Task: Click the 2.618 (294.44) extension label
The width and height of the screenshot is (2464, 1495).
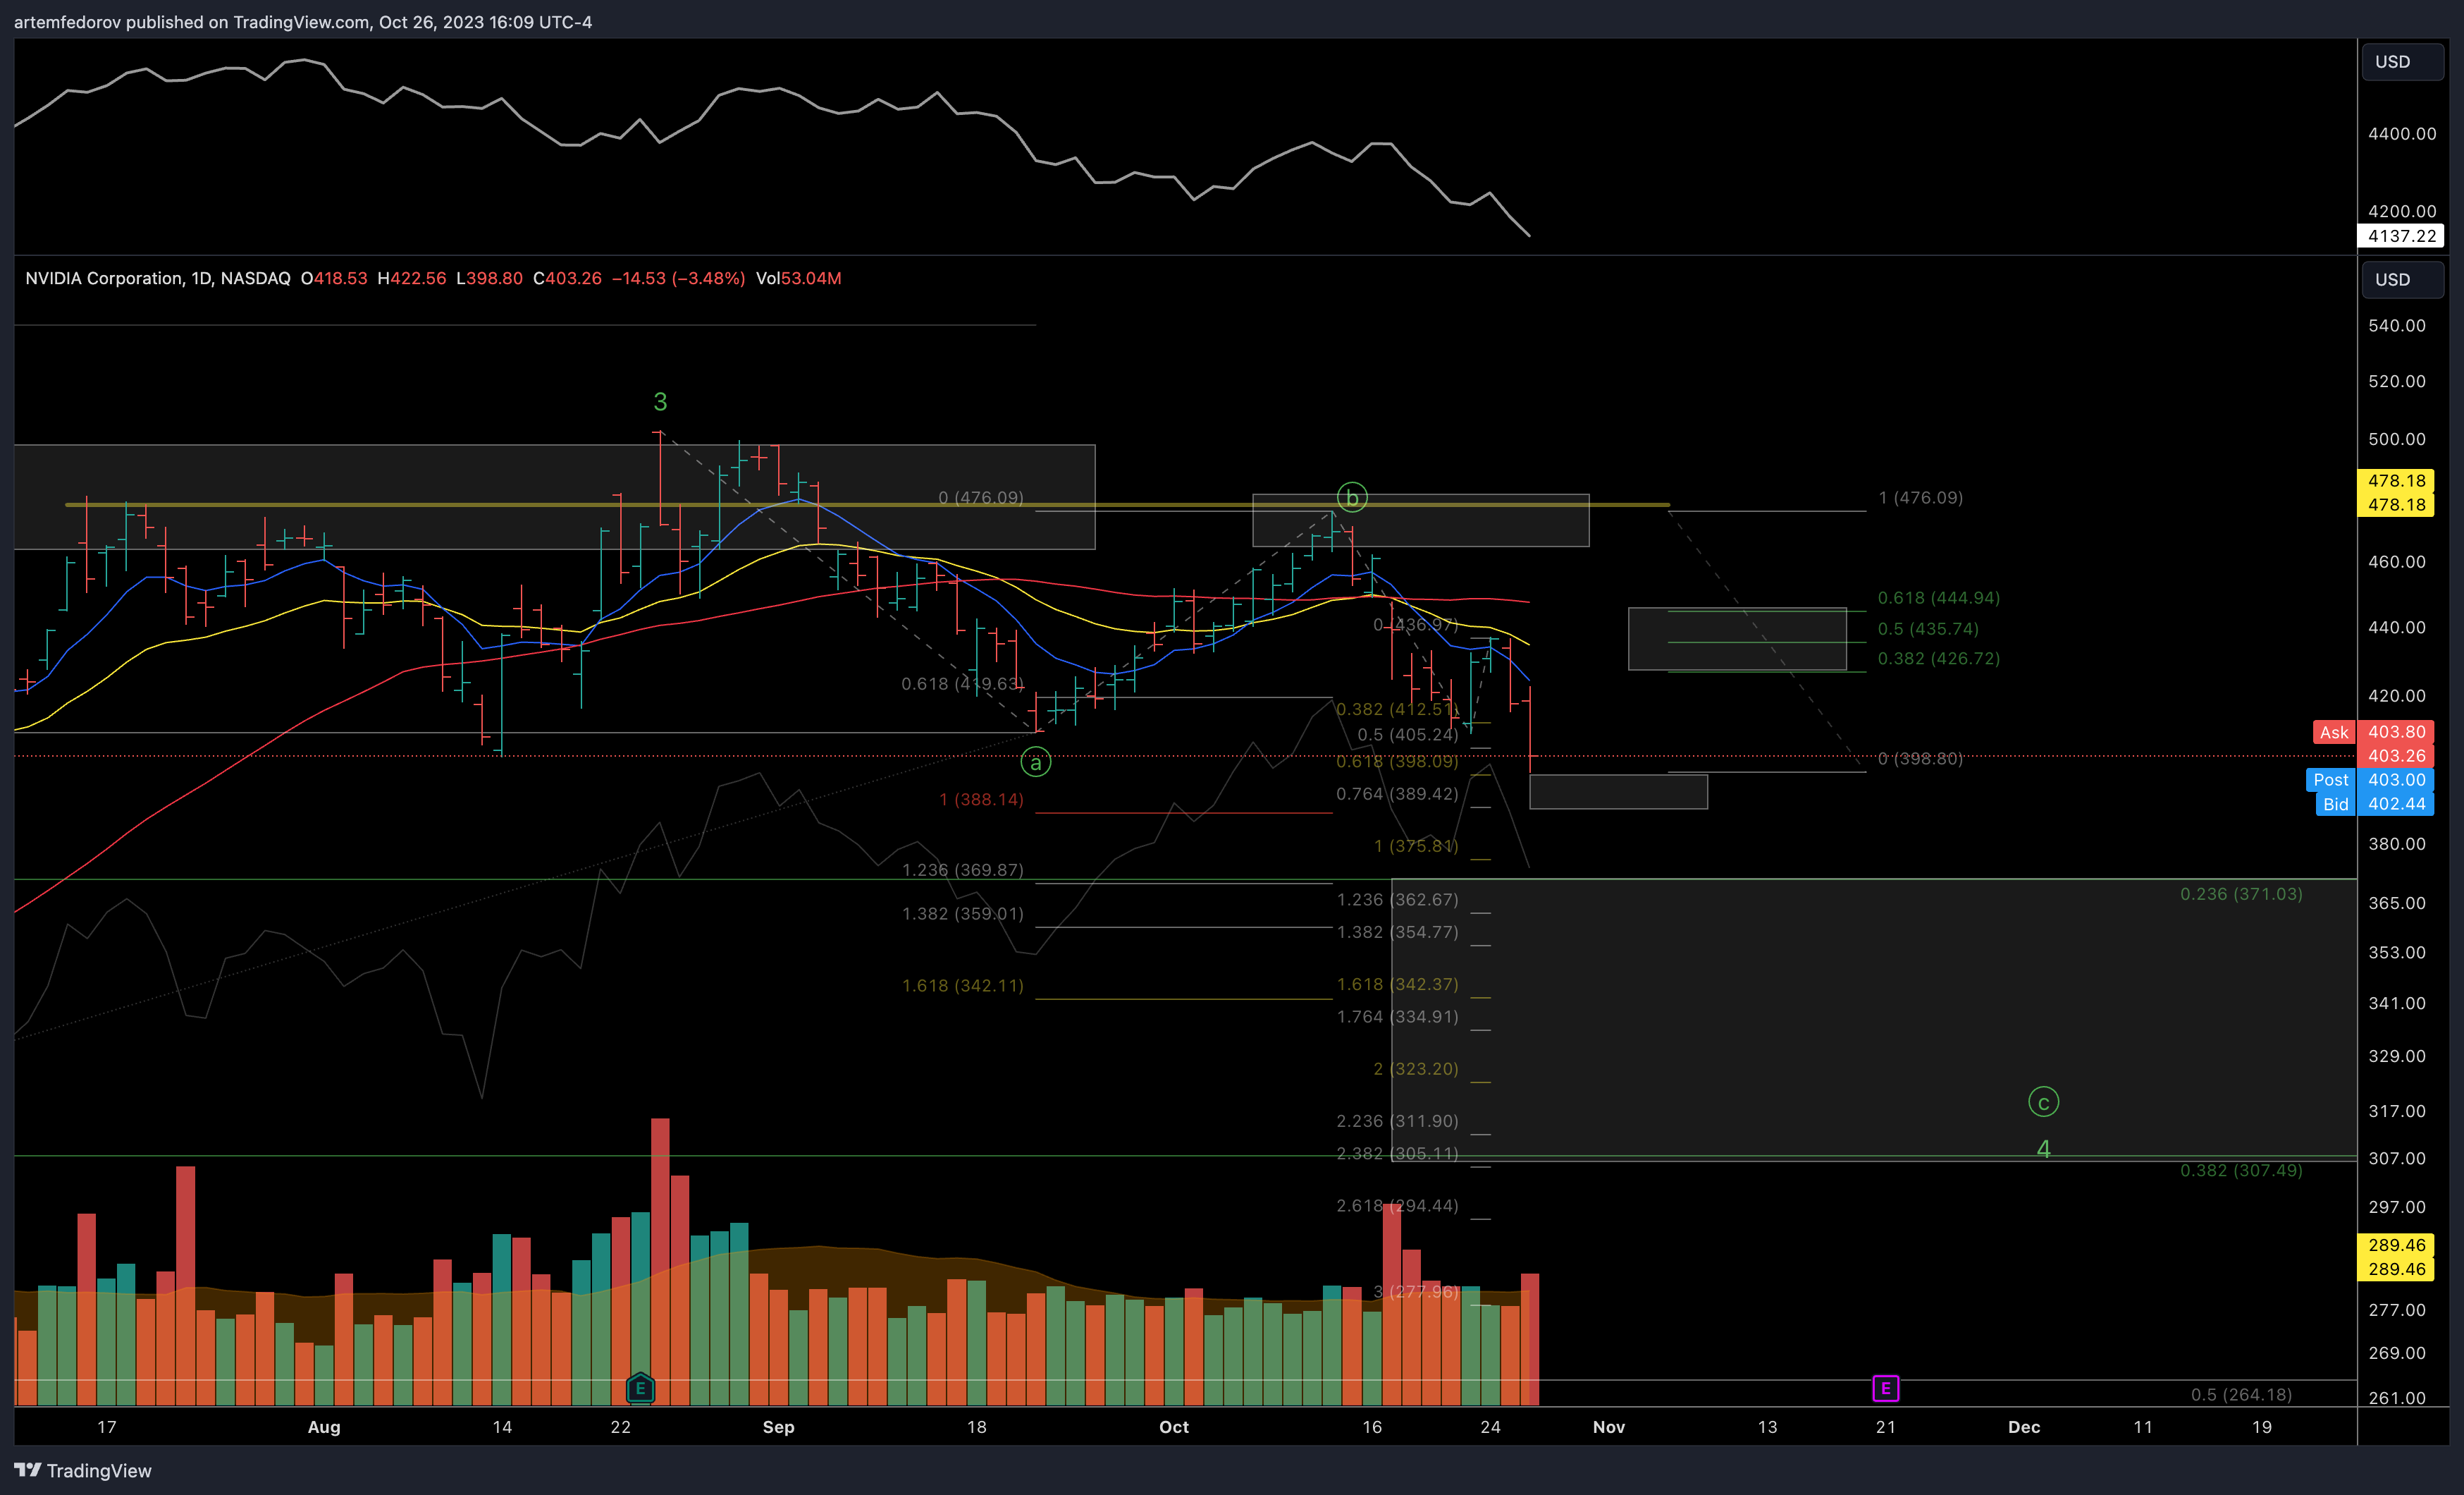Action: coord(1397,1206)
